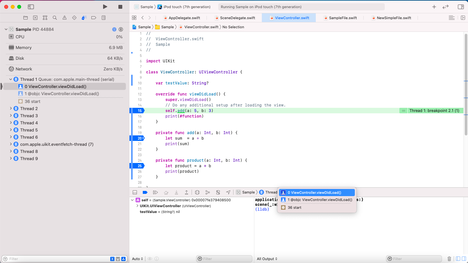
Task: Deactivate breakpoints using blue breakpoint toggle
Action: [145, 192]
